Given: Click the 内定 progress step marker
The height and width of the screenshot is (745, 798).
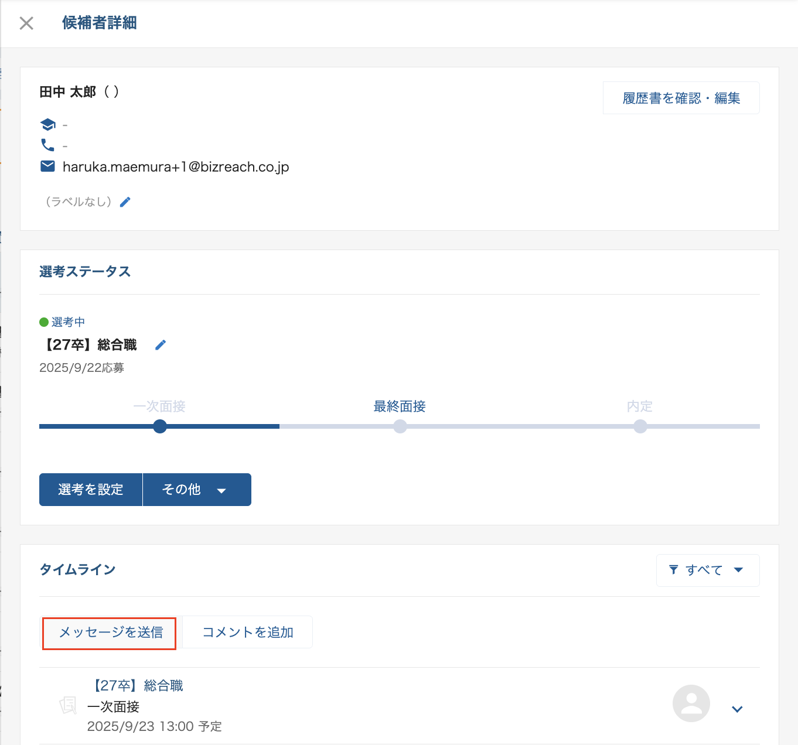Looking at the screenshot, I should (x=640, y=426).
